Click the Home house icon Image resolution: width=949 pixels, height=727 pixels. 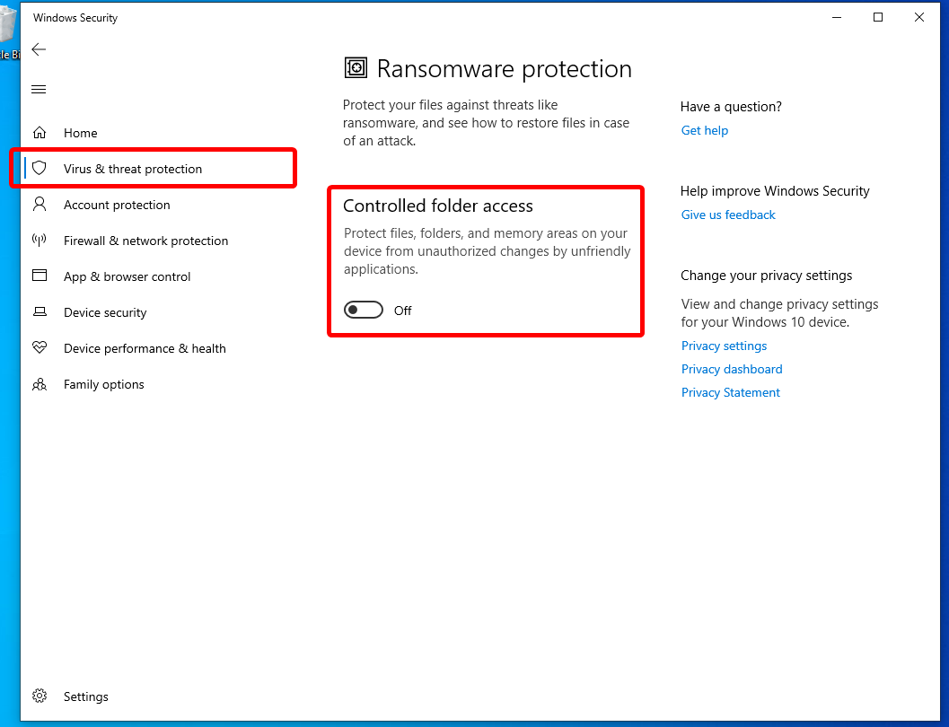click(40, 133)
